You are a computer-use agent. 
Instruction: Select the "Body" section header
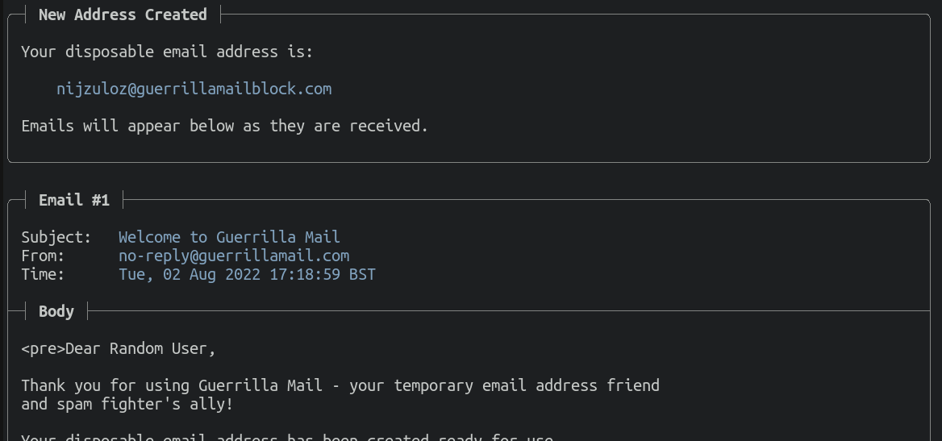click(56, 311)
